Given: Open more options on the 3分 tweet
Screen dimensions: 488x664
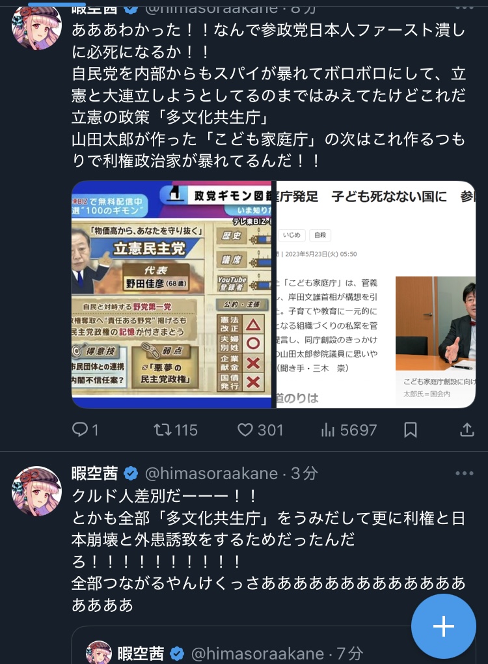Looking at the screenshot, I should click(x=465, y=473).
